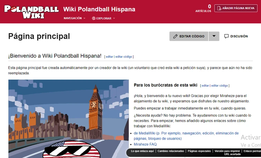Open the 'de MediaWiki' help link
261x158 pixels.
click(x=186, y=136)
